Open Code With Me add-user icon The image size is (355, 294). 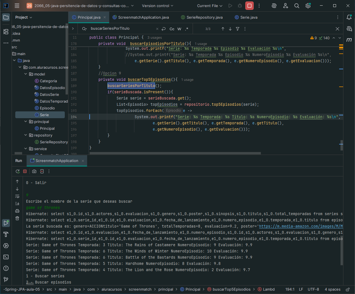click(x=285, y=6)
